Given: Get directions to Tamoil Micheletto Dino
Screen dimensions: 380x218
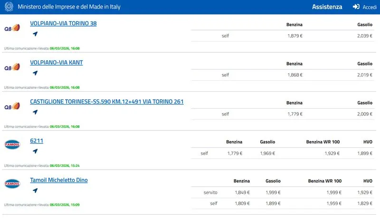Looking at the screenshot, I should tap(35, 190).
